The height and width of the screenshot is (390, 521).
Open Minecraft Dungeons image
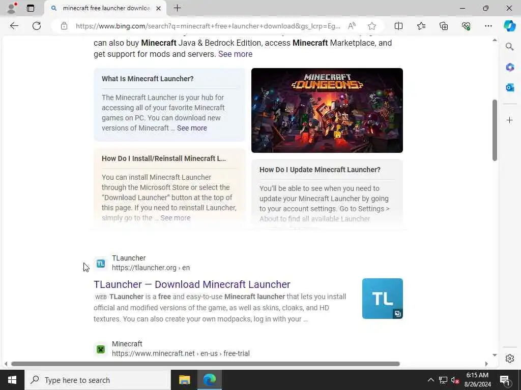click(x=327, y=110)
